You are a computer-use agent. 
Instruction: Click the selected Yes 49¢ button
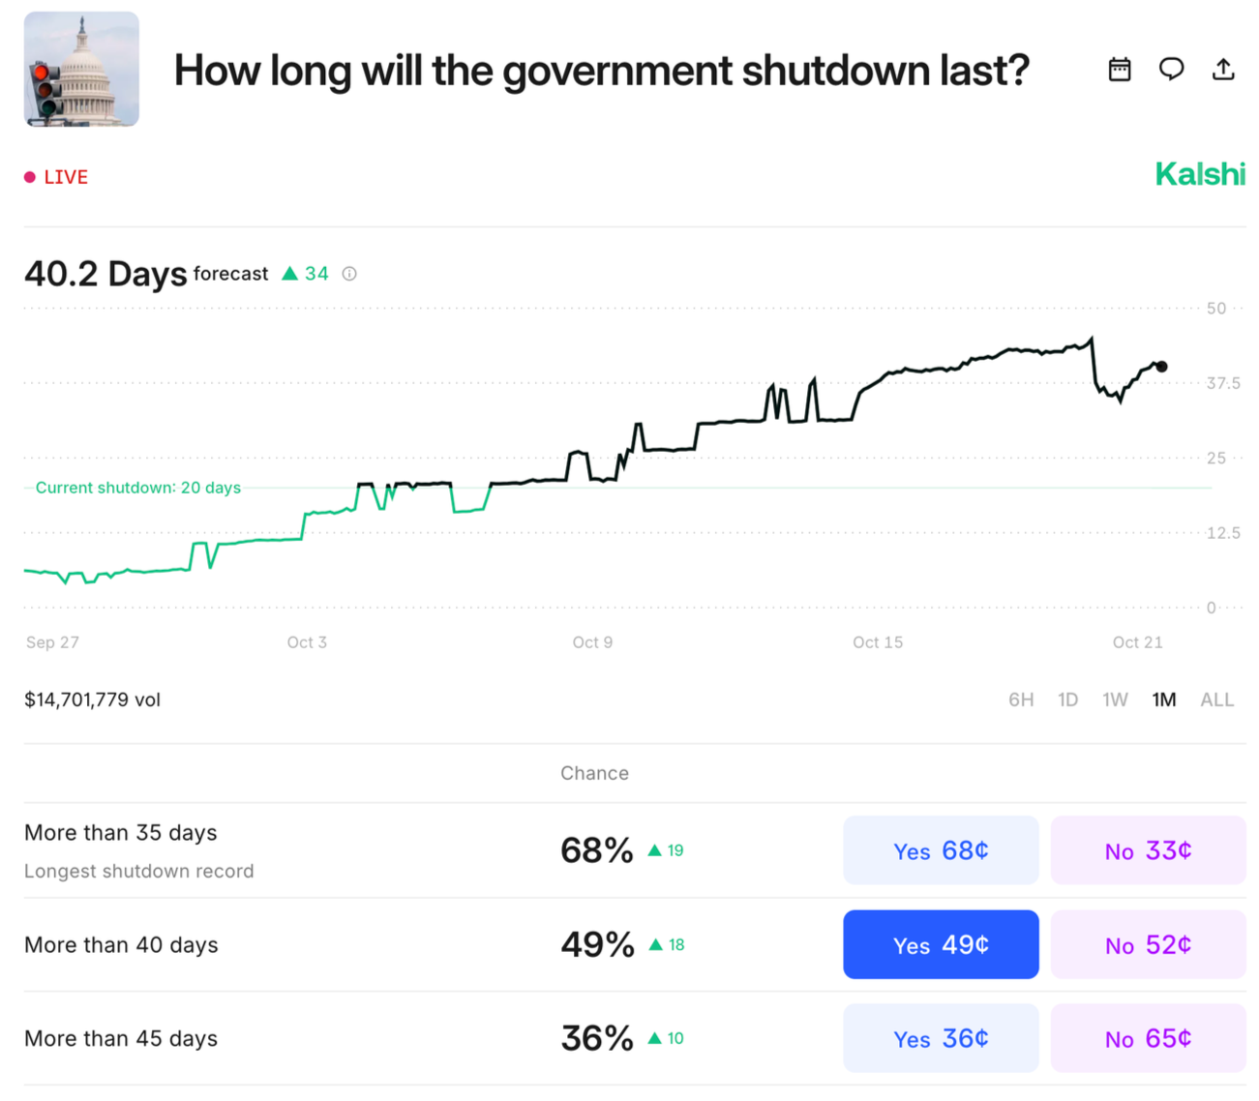(941, 944)
